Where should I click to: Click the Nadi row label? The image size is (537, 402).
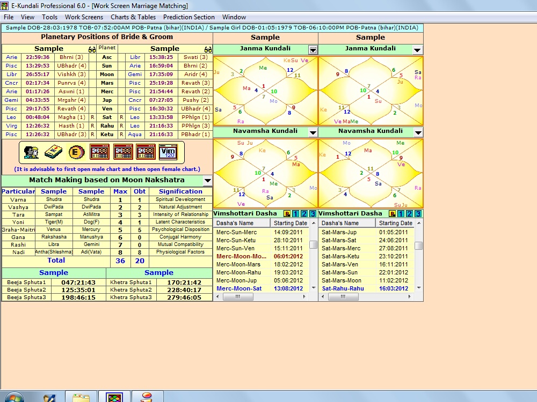coord(18,252)
